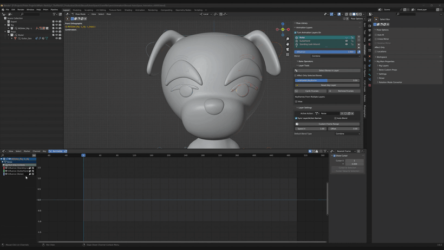
Task: Click the Cyclic Fcurves button
Action: pos(311,91)
